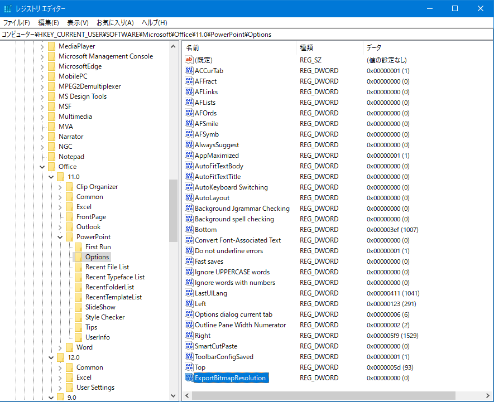Select the Convert Font-Associated Text value
This screenshot has height=402, width=494.
point(238,240)
